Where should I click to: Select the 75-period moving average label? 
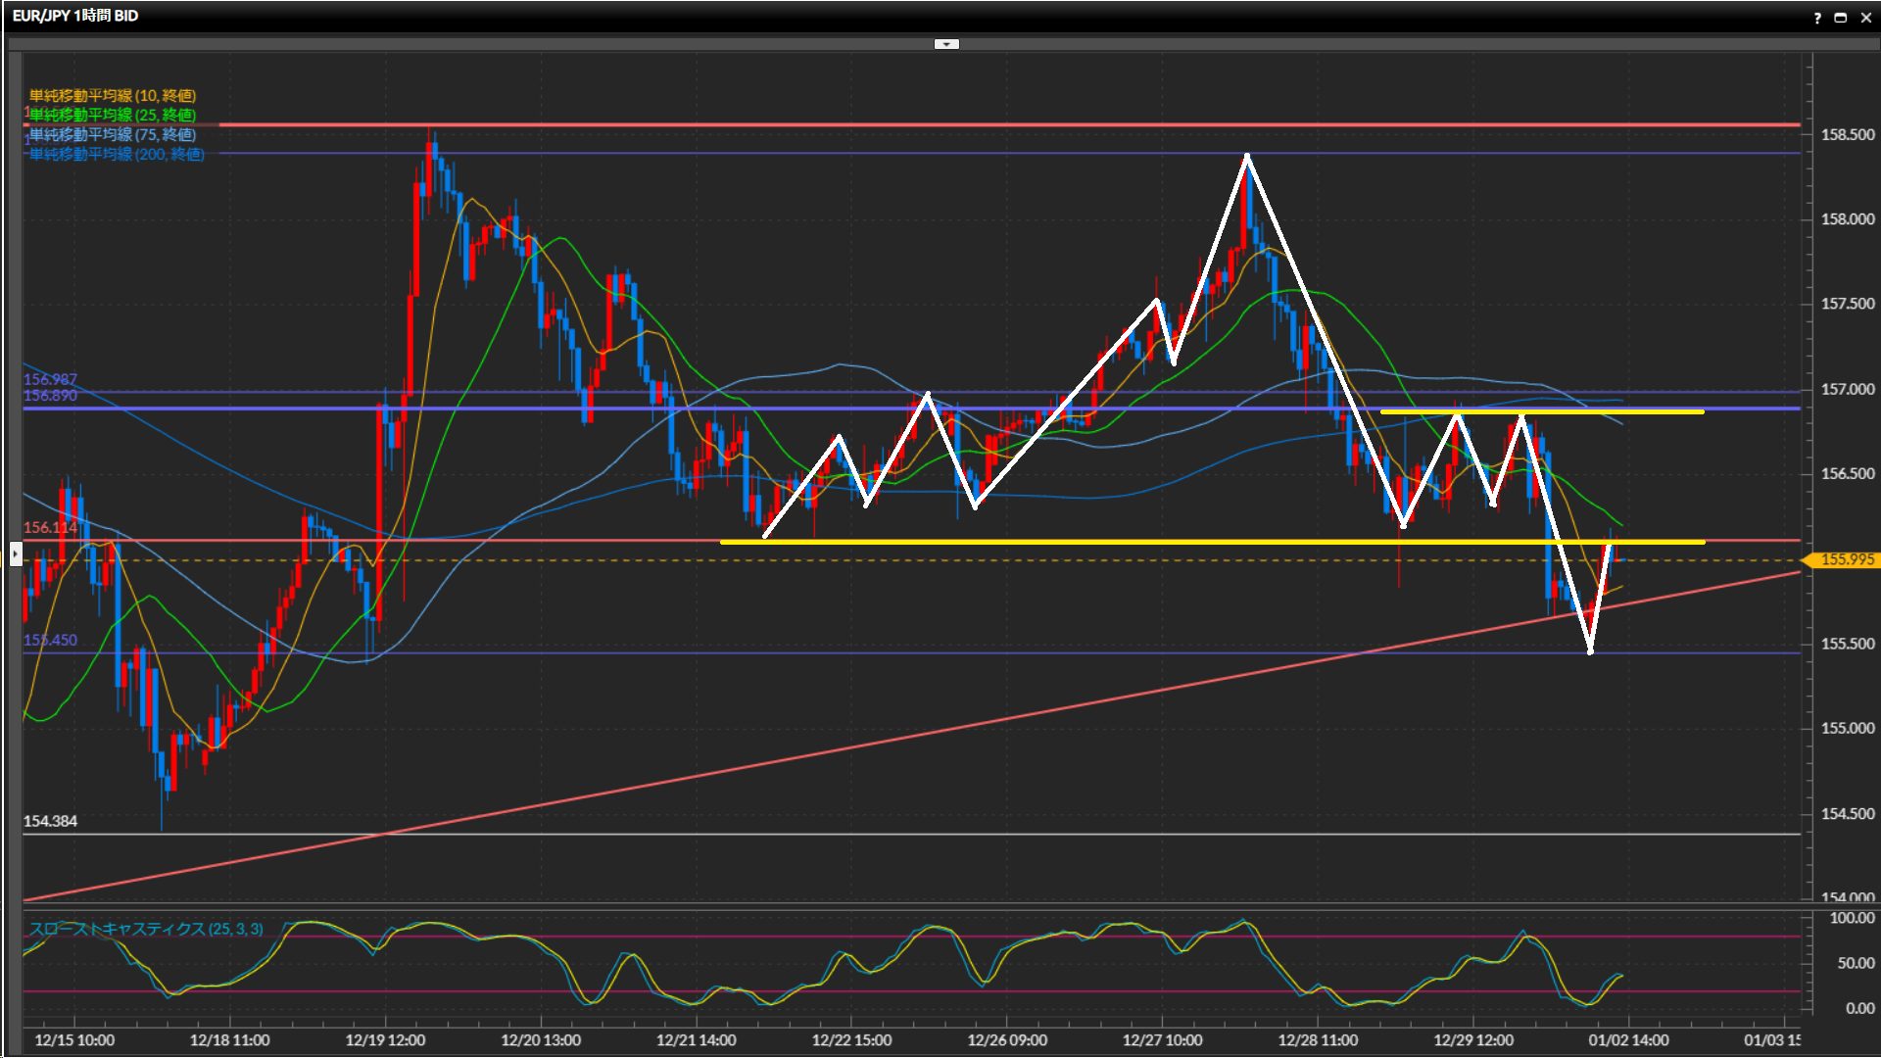point(113,134)
